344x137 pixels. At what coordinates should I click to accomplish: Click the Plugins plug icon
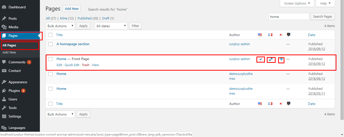pos(4,91)
